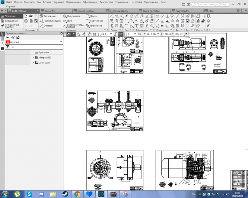Open settings gear in Дерево фрагмента panel
Screen dimensions: 248x198
click(62, 33)
